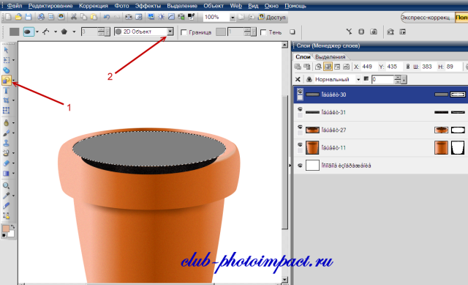Viewport: 468px width, 285px height.
Task: Select the Eyedropper tool
Action: point(6,196)
